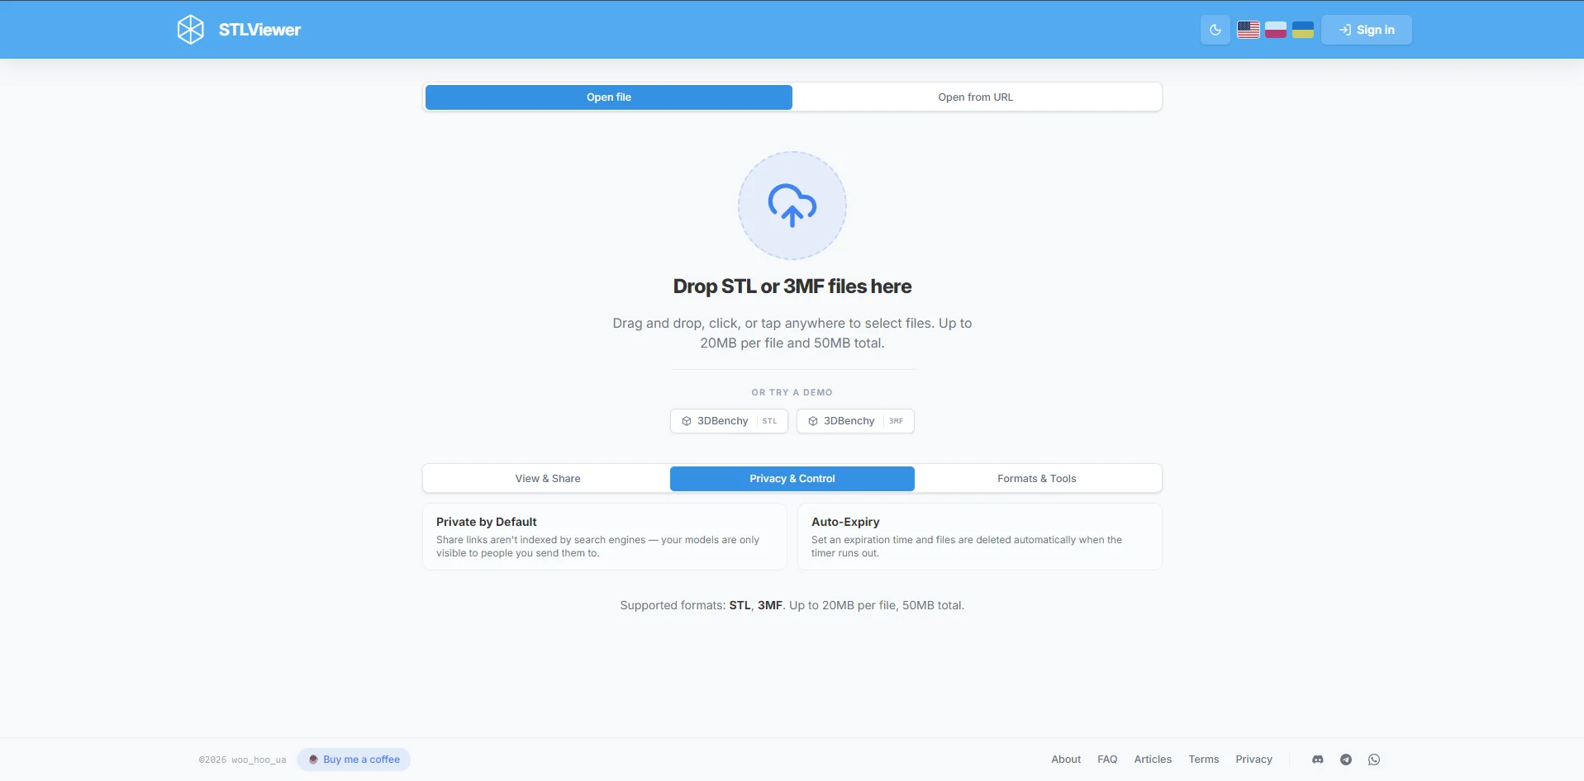Open the Articles footer link
1584x781 pixels.
[x=1153, y=760]
